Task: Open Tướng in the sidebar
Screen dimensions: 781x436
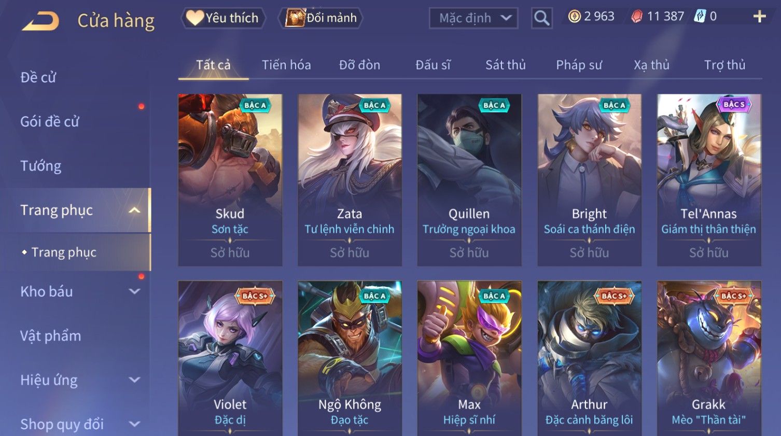Action: [41, 166]
